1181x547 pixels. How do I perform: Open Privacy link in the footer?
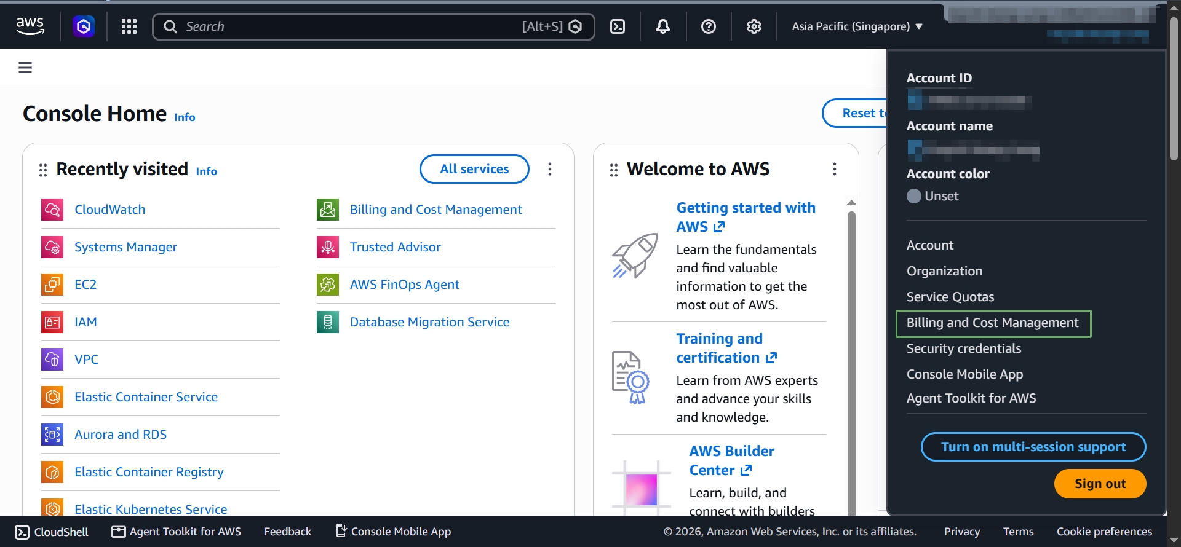coord(962,532)
